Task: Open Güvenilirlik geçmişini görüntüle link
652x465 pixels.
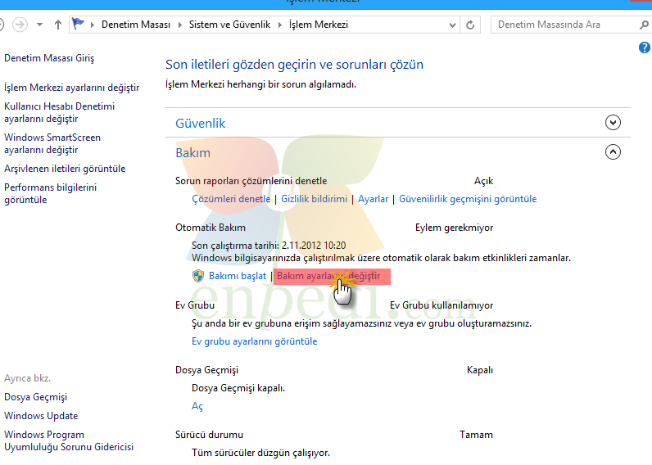Action: [x=467, y=199]
